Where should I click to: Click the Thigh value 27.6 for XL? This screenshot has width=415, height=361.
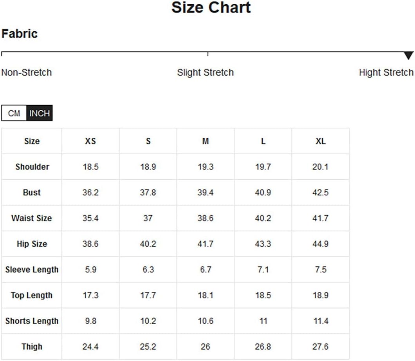click(x=321, y=347)
